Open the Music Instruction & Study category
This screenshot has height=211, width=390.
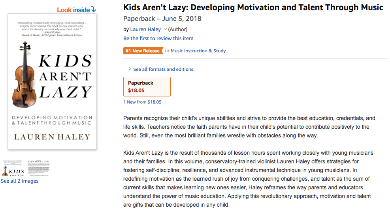click(198, 51)
